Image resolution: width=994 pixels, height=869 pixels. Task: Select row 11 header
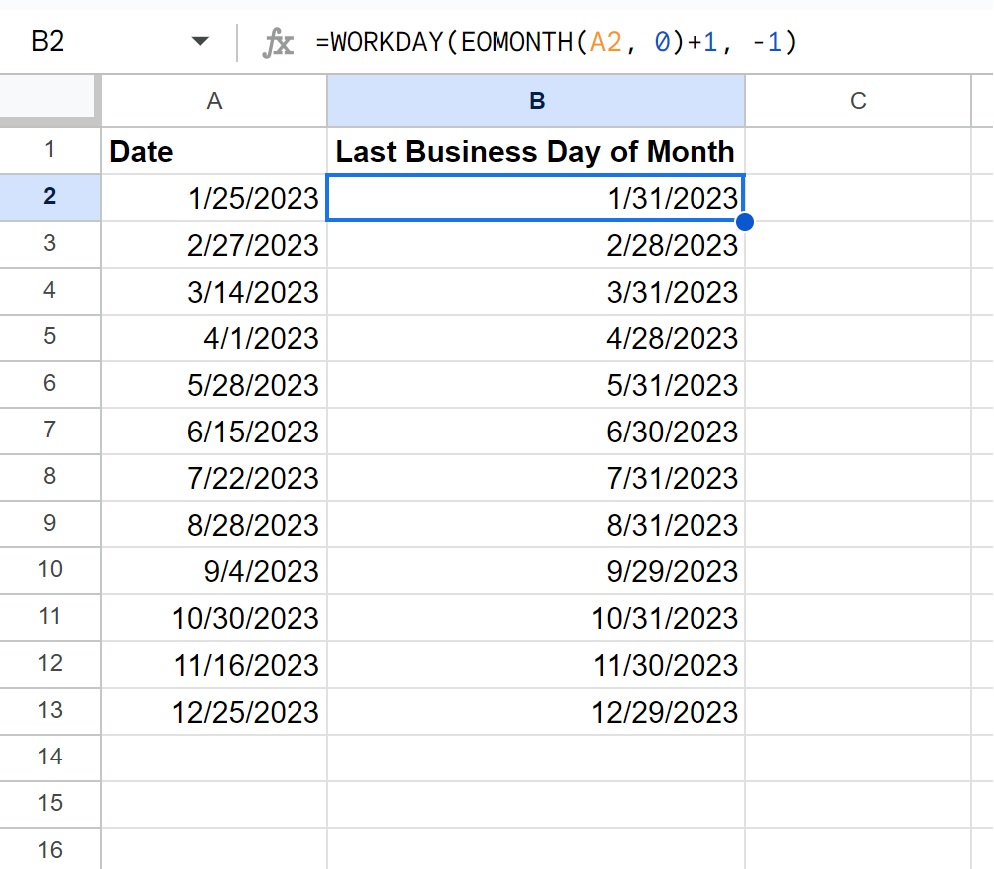(50, 618)
